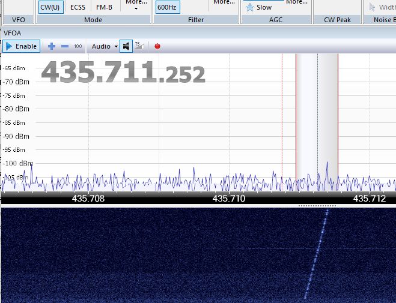Select ECSS mode
Image resolution: width=396 pixels, height=303 pixels.
pyautogui.click(x=78, y=7)
